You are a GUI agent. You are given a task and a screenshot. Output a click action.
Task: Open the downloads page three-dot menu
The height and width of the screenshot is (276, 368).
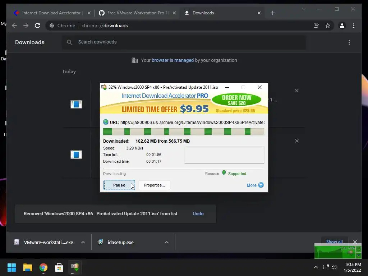click(349, 42)
